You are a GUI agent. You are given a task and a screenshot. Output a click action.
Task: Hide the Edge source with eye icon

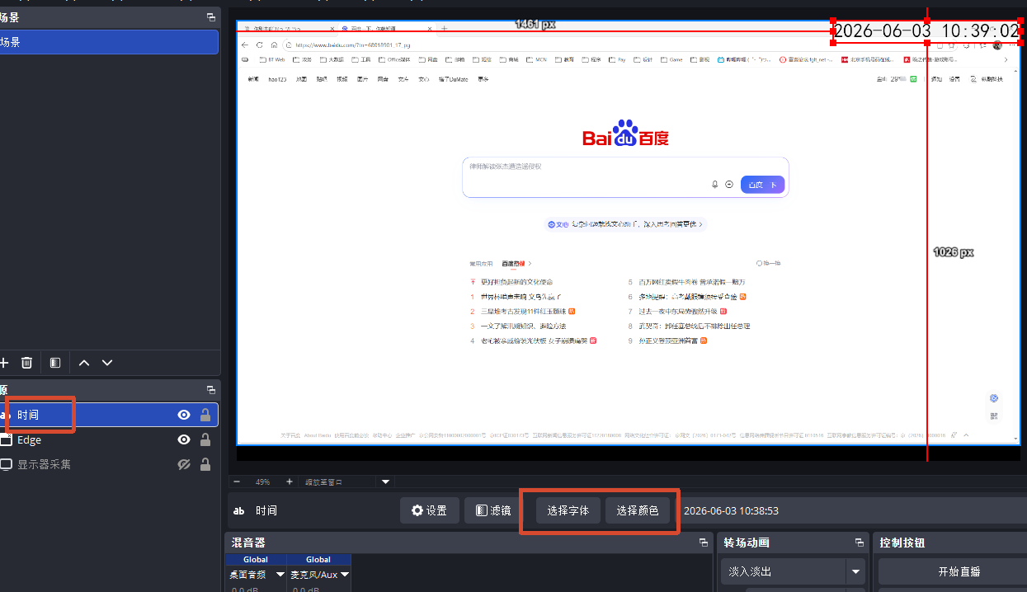(x=184, y=440)
